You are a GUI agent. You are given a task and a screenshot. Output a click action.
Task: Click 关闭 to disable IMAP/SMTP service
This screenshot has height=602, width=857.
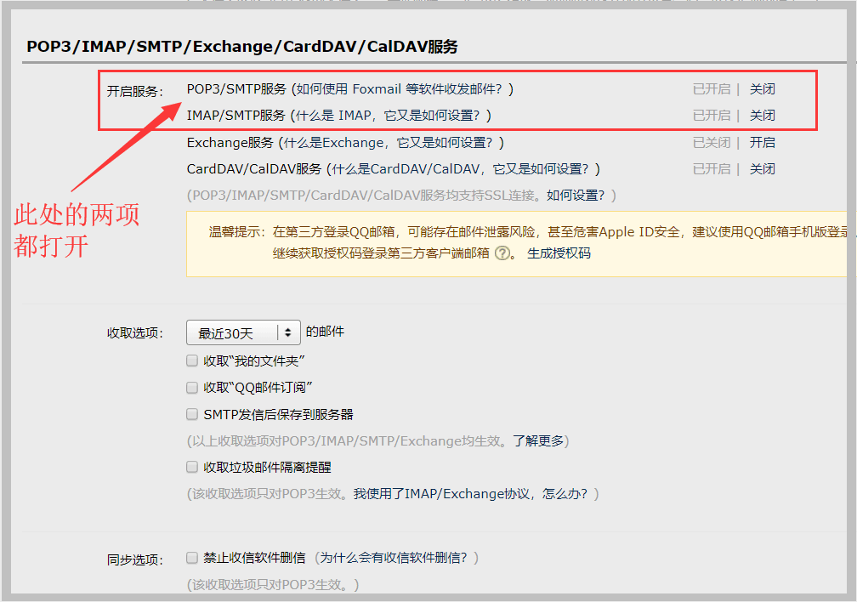point(763,115)
